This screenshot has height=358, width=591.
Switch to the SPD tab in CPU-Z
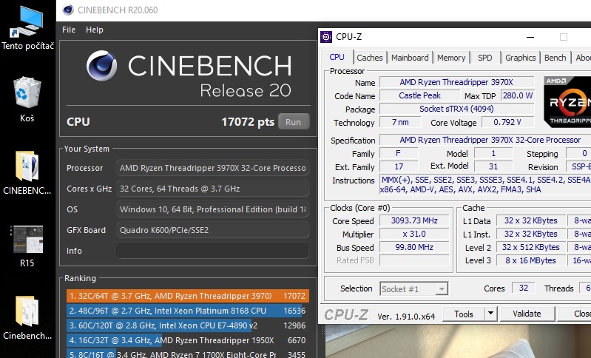pos(484,58)
